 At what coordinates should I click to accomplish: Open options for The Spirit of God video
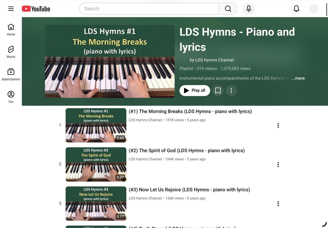278,165
